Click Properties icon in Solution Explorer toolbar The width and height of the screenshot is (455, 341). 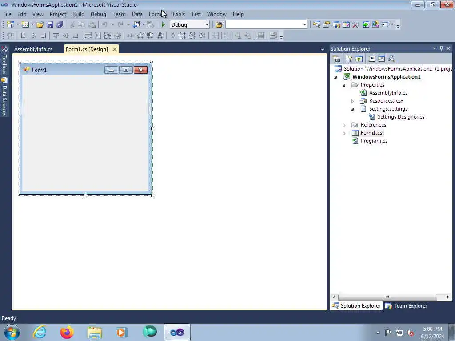(337, 59)
